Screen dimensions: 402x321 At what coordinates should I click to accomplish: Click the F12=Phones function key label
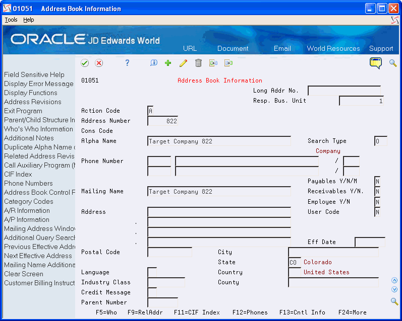tap(250, 312)
